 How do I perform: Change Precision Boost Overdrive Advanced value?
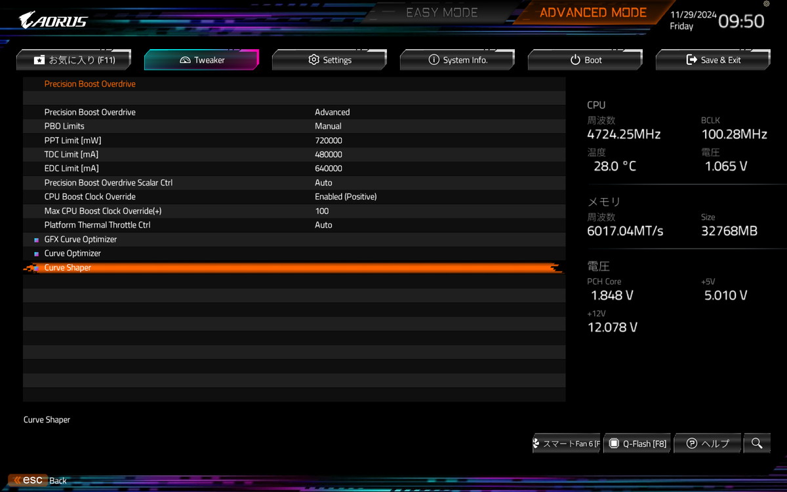click(333, 112)
